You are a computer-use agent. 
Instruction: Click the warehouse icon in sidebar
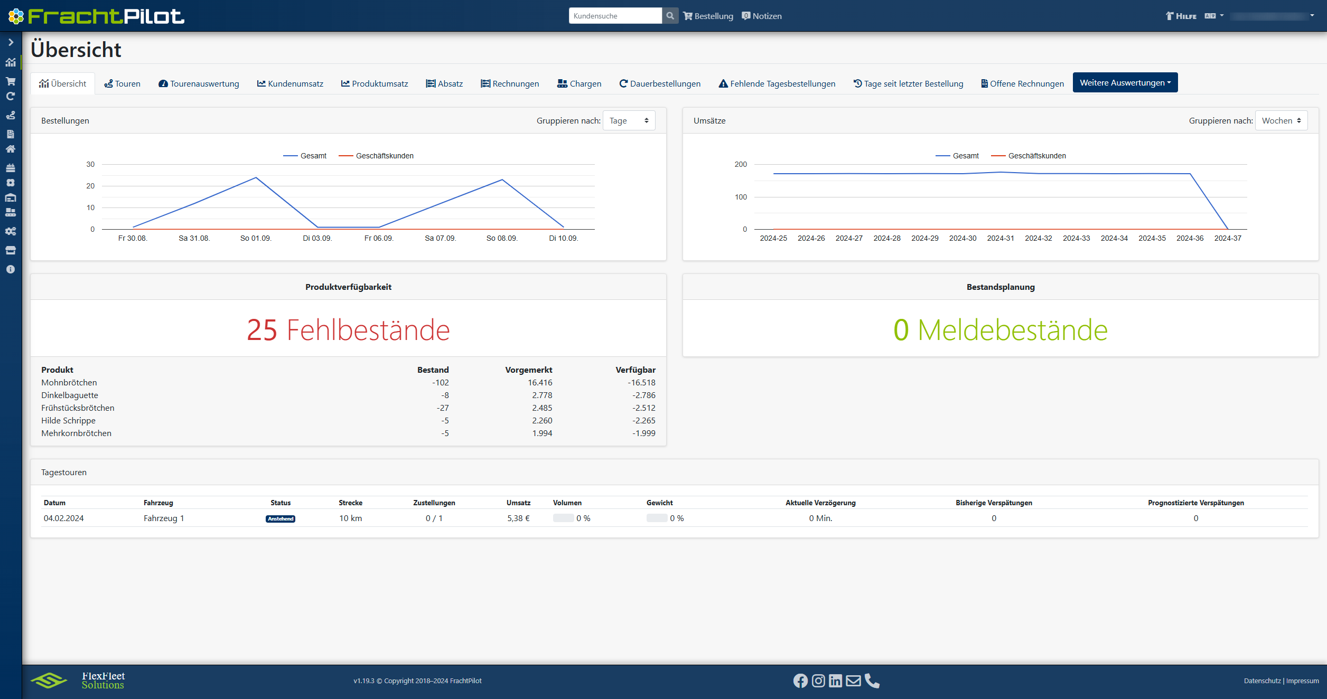[11, 197]
